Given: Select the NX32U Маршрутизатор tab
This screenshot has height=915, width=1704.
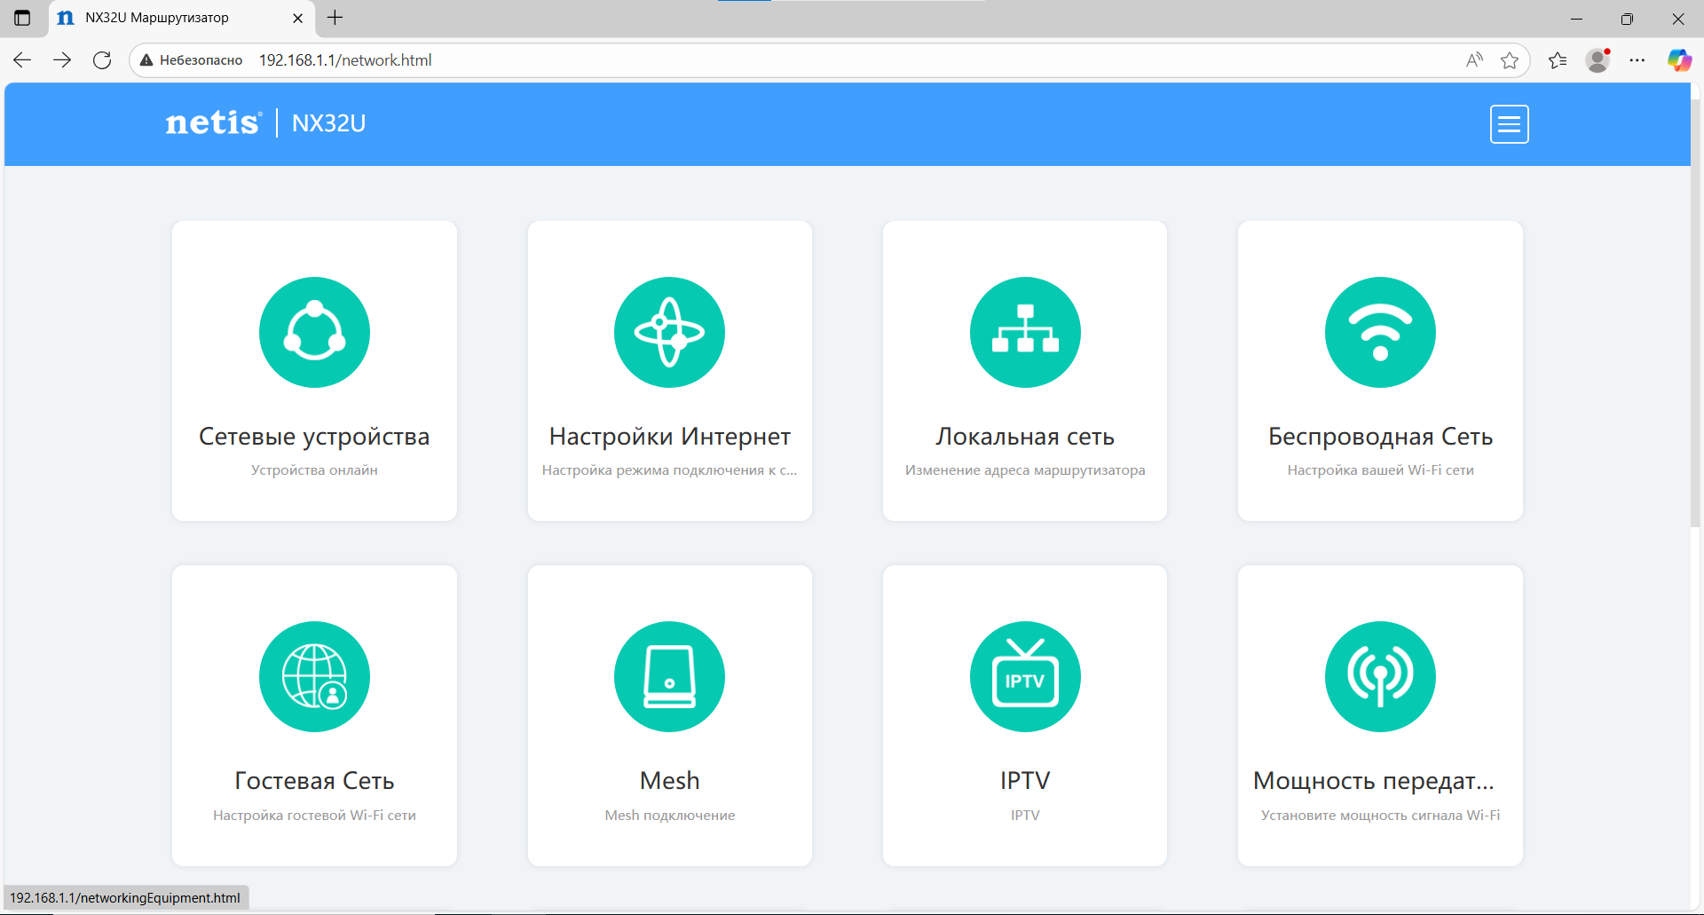Looking at the screenshot, I should (180, 18).
